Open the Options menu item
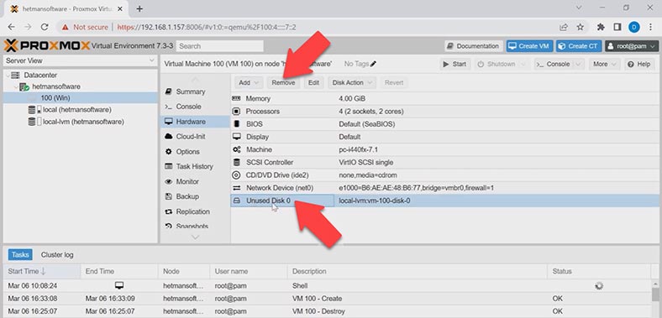 (x=195, y=151)
